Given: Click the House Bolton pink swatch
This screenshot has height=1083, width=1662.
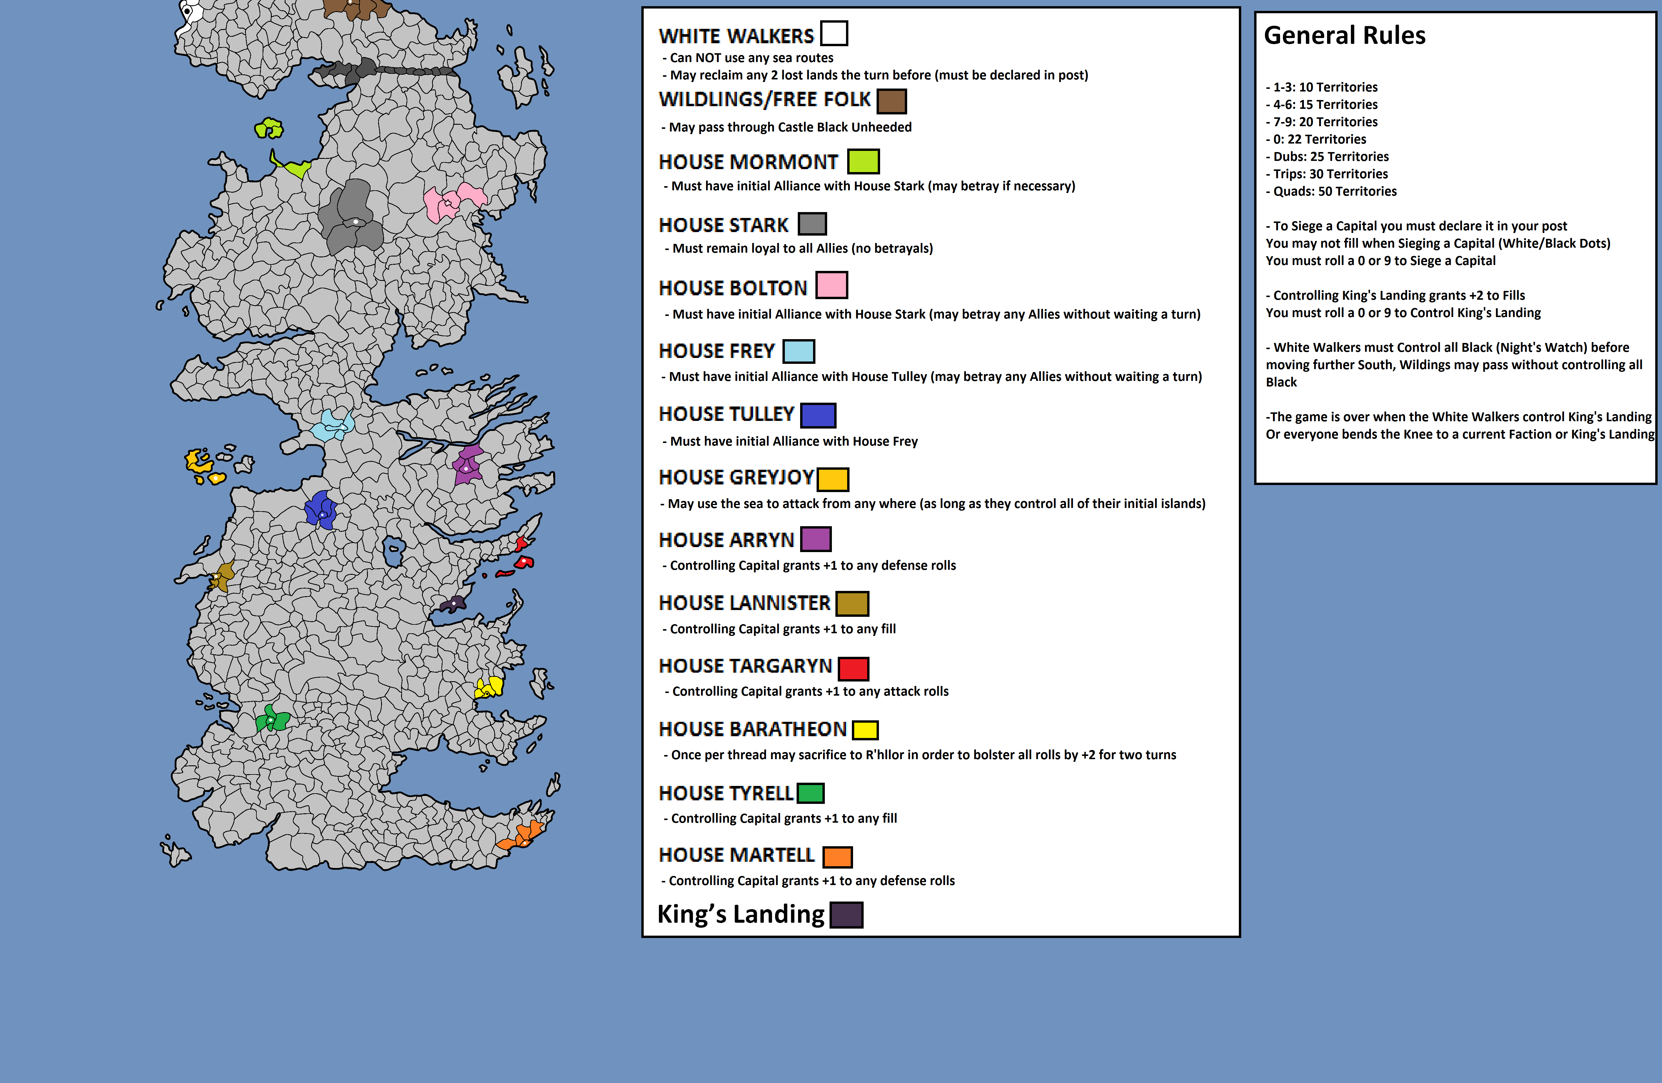Looking at the screenshot, I should pyautogui.click(x=832, y=285).
